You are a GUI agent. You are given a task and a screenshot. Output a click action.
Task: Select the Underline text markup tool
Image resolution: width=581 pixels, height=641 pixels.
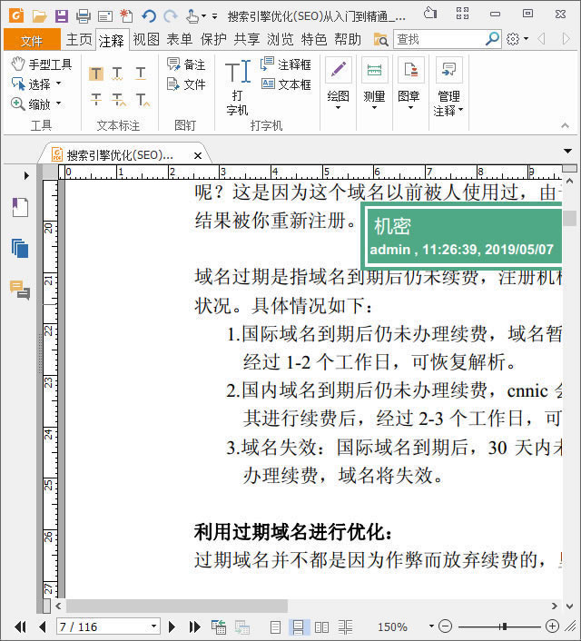point(141,74)
